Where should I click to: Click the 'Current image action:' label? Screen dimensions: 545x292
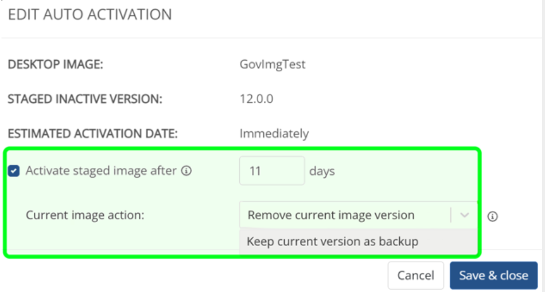pos(85,216)
